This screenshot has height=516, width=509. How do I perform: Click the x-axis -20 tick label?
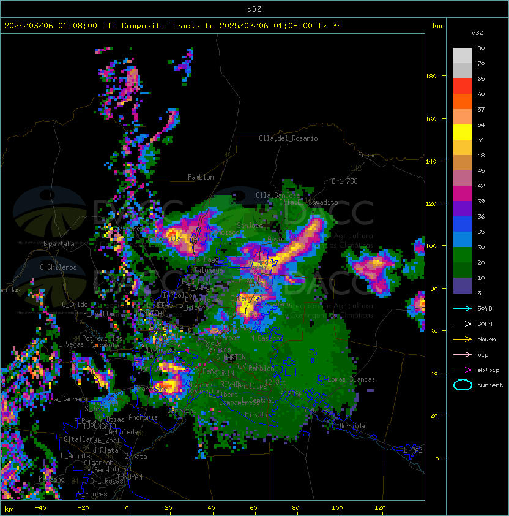(x=83, y=508)
